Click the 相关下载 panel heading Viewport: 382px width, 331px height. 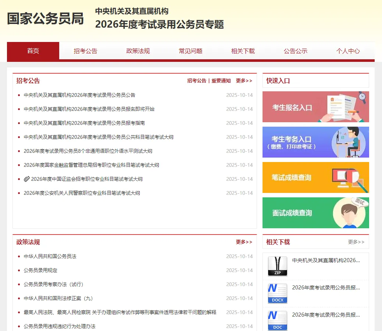pyautogui.click(x=278, y=242)
